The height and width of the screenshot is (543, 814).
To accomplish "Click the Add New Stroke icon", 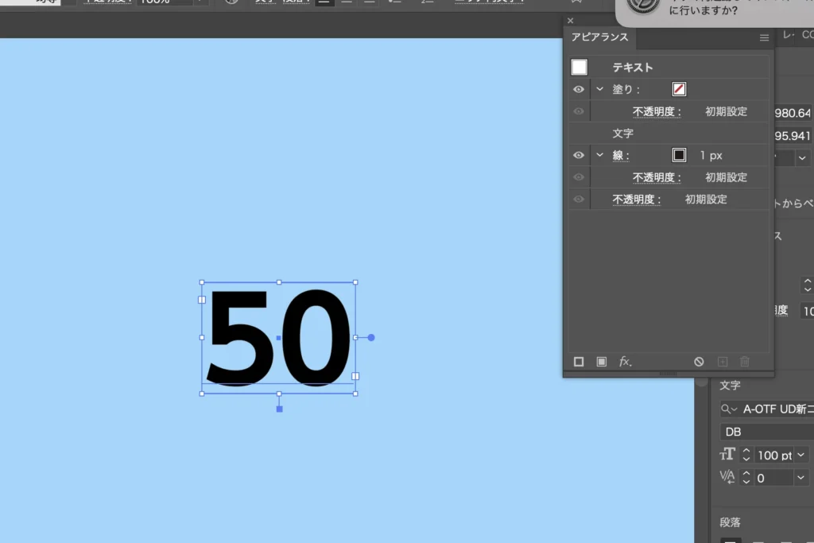I will (579, 362).
